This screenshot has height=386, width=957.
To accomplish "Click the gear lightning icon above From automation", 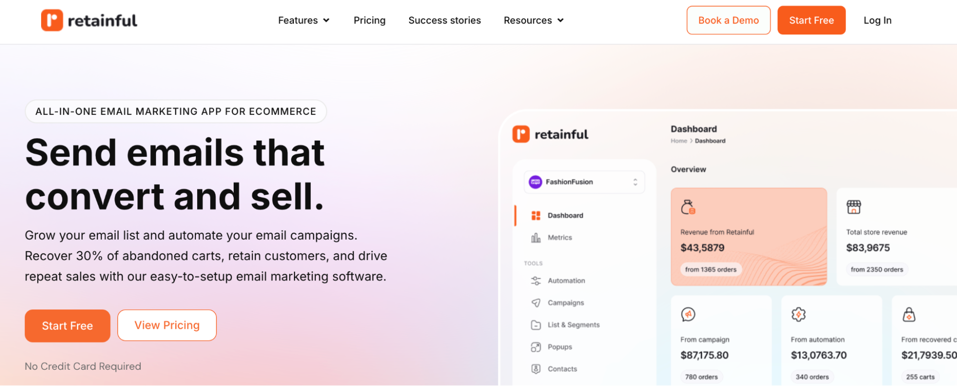I will [x=799, y=314].
